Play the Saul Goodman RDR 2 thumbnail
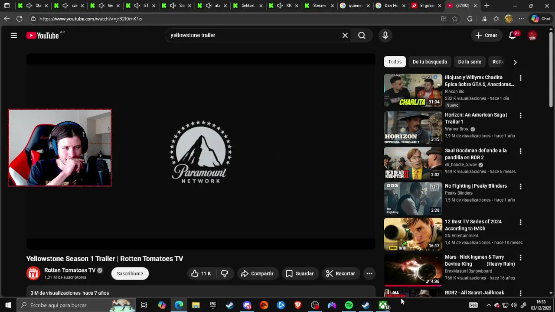555x312 pixels. pyautogui.click(x=413, y=163)
